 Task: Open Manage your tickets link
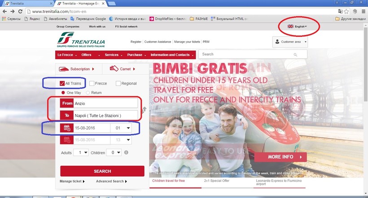[187, 42]
